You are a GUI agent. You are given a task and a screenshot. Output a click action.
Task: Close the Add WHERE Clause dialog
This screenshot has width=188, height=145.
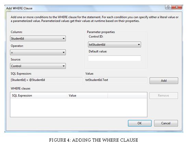coord(177,7)
